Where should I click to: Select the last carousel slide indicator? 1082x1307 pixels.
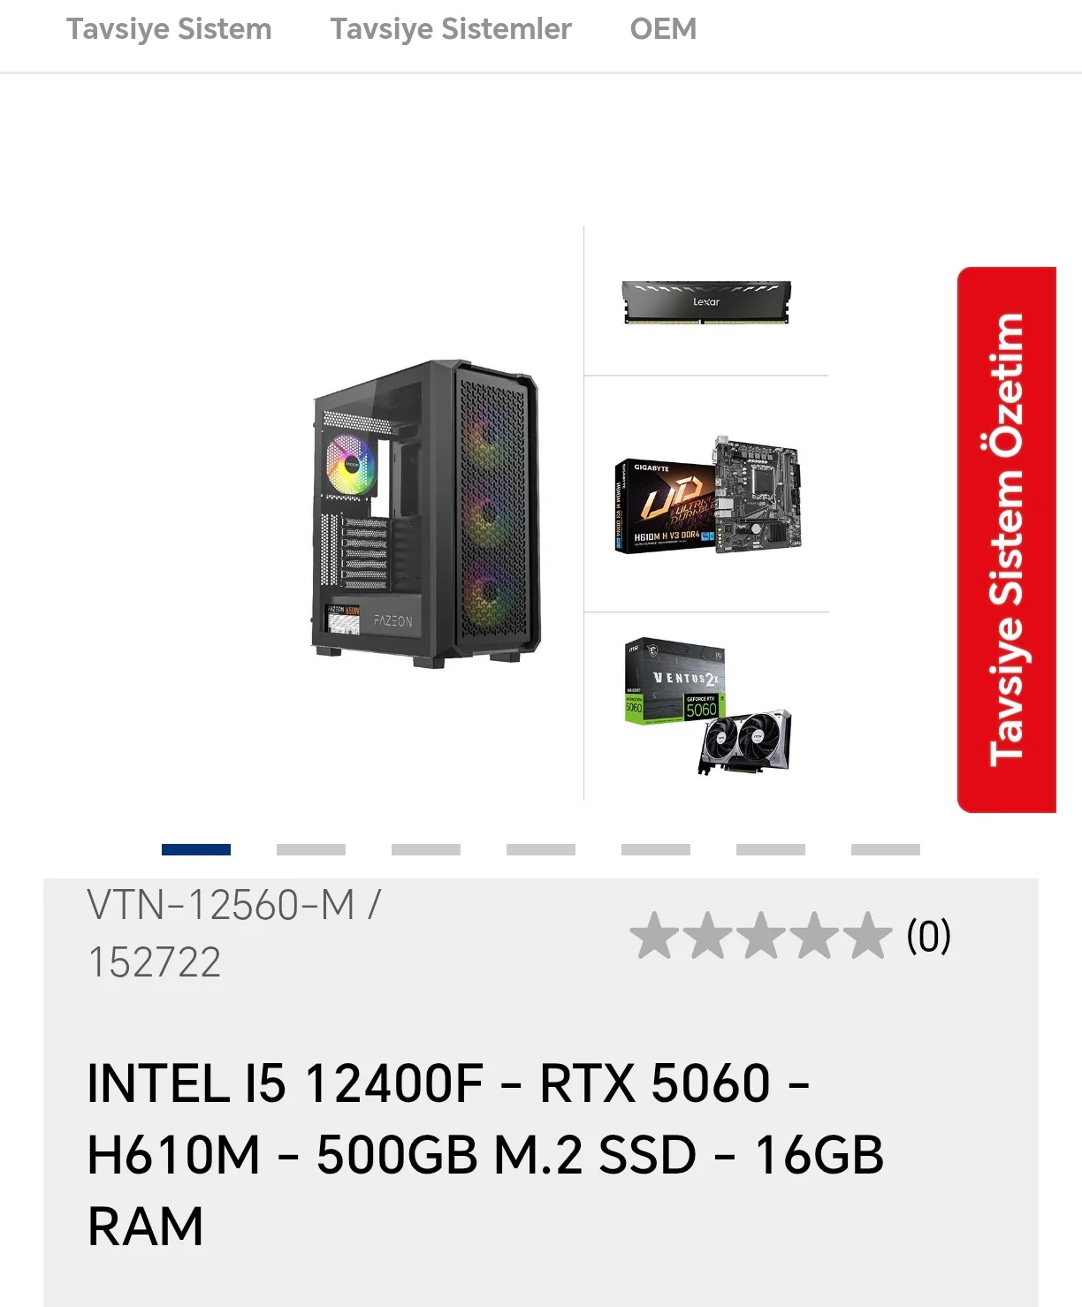tap(886, 849)
